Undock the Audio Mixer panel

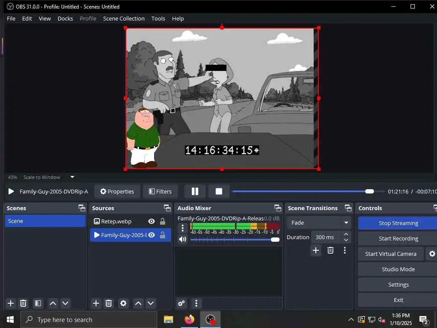point(277,208)
